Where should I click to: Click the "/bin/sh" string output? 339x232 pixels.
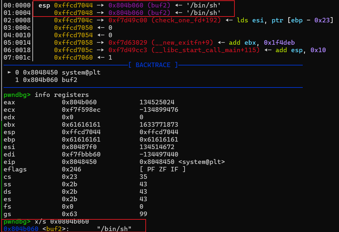click(114, 229)
